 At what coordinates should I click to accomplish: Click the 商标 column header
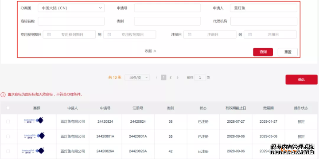(37, 108)
